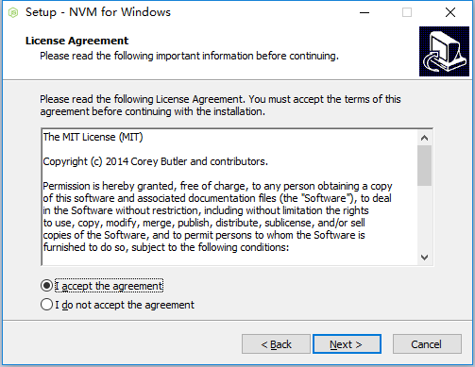Image resolution: width=475 pixels, height=367 pixels.
Task: Cancel the installation
Action: coord(427,344)
